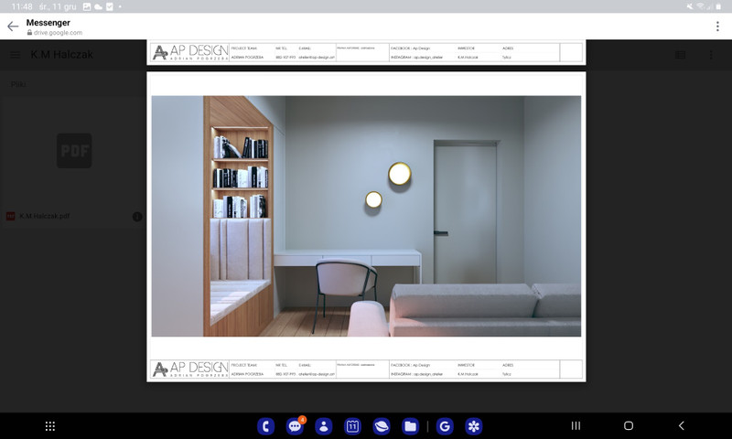This screenshot has width=732, height=439.
Task: Open the Contacts app in taskbar
Action: click(324, 426)
